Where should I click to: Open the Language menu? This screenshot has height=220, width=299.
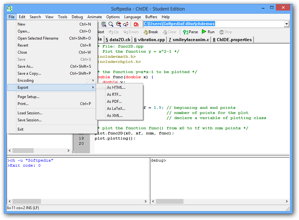click(x=133, y=17)
